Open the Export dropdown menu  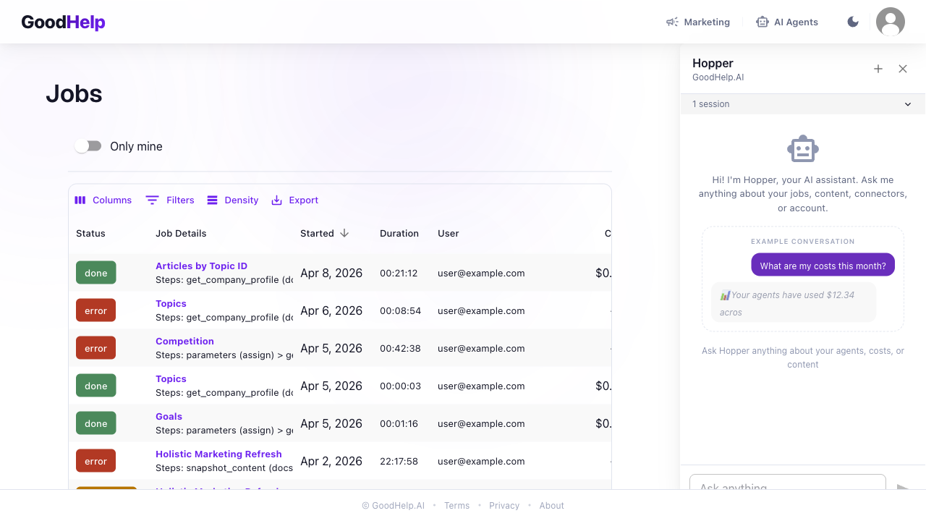click(x=294, y=200)
